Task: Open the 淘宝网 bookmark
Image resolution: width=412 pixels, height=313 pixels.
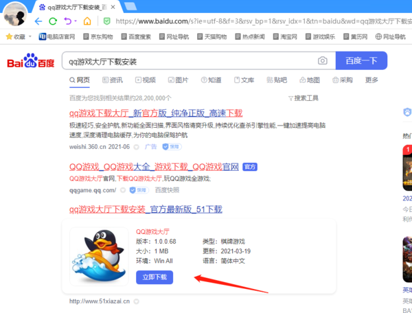Action: pyautogui.click(x=285, y=36)
